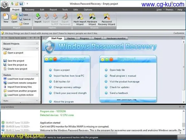
Task: Switch to the Recovery ribbon tab
Action: click(30, 10)
